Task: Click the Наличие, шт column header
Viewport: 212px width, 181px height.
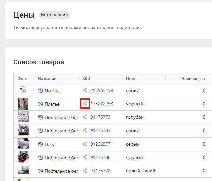Action: pos(193,79)
